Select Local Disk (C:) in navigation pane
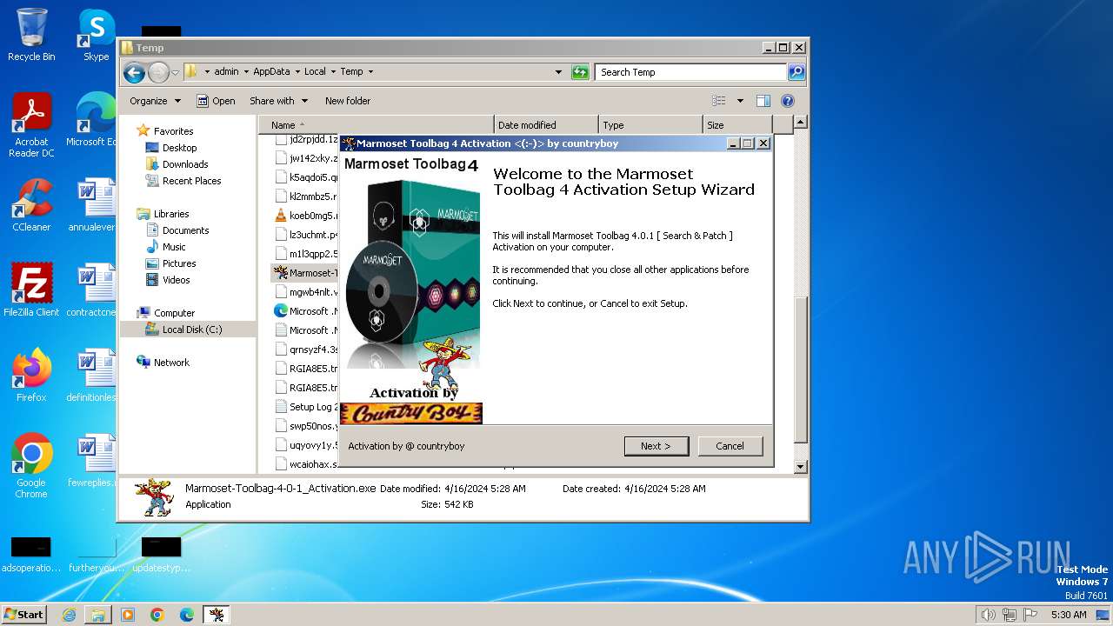The height and width of the screenshot is (626, 1113). (x=191, y=330)
